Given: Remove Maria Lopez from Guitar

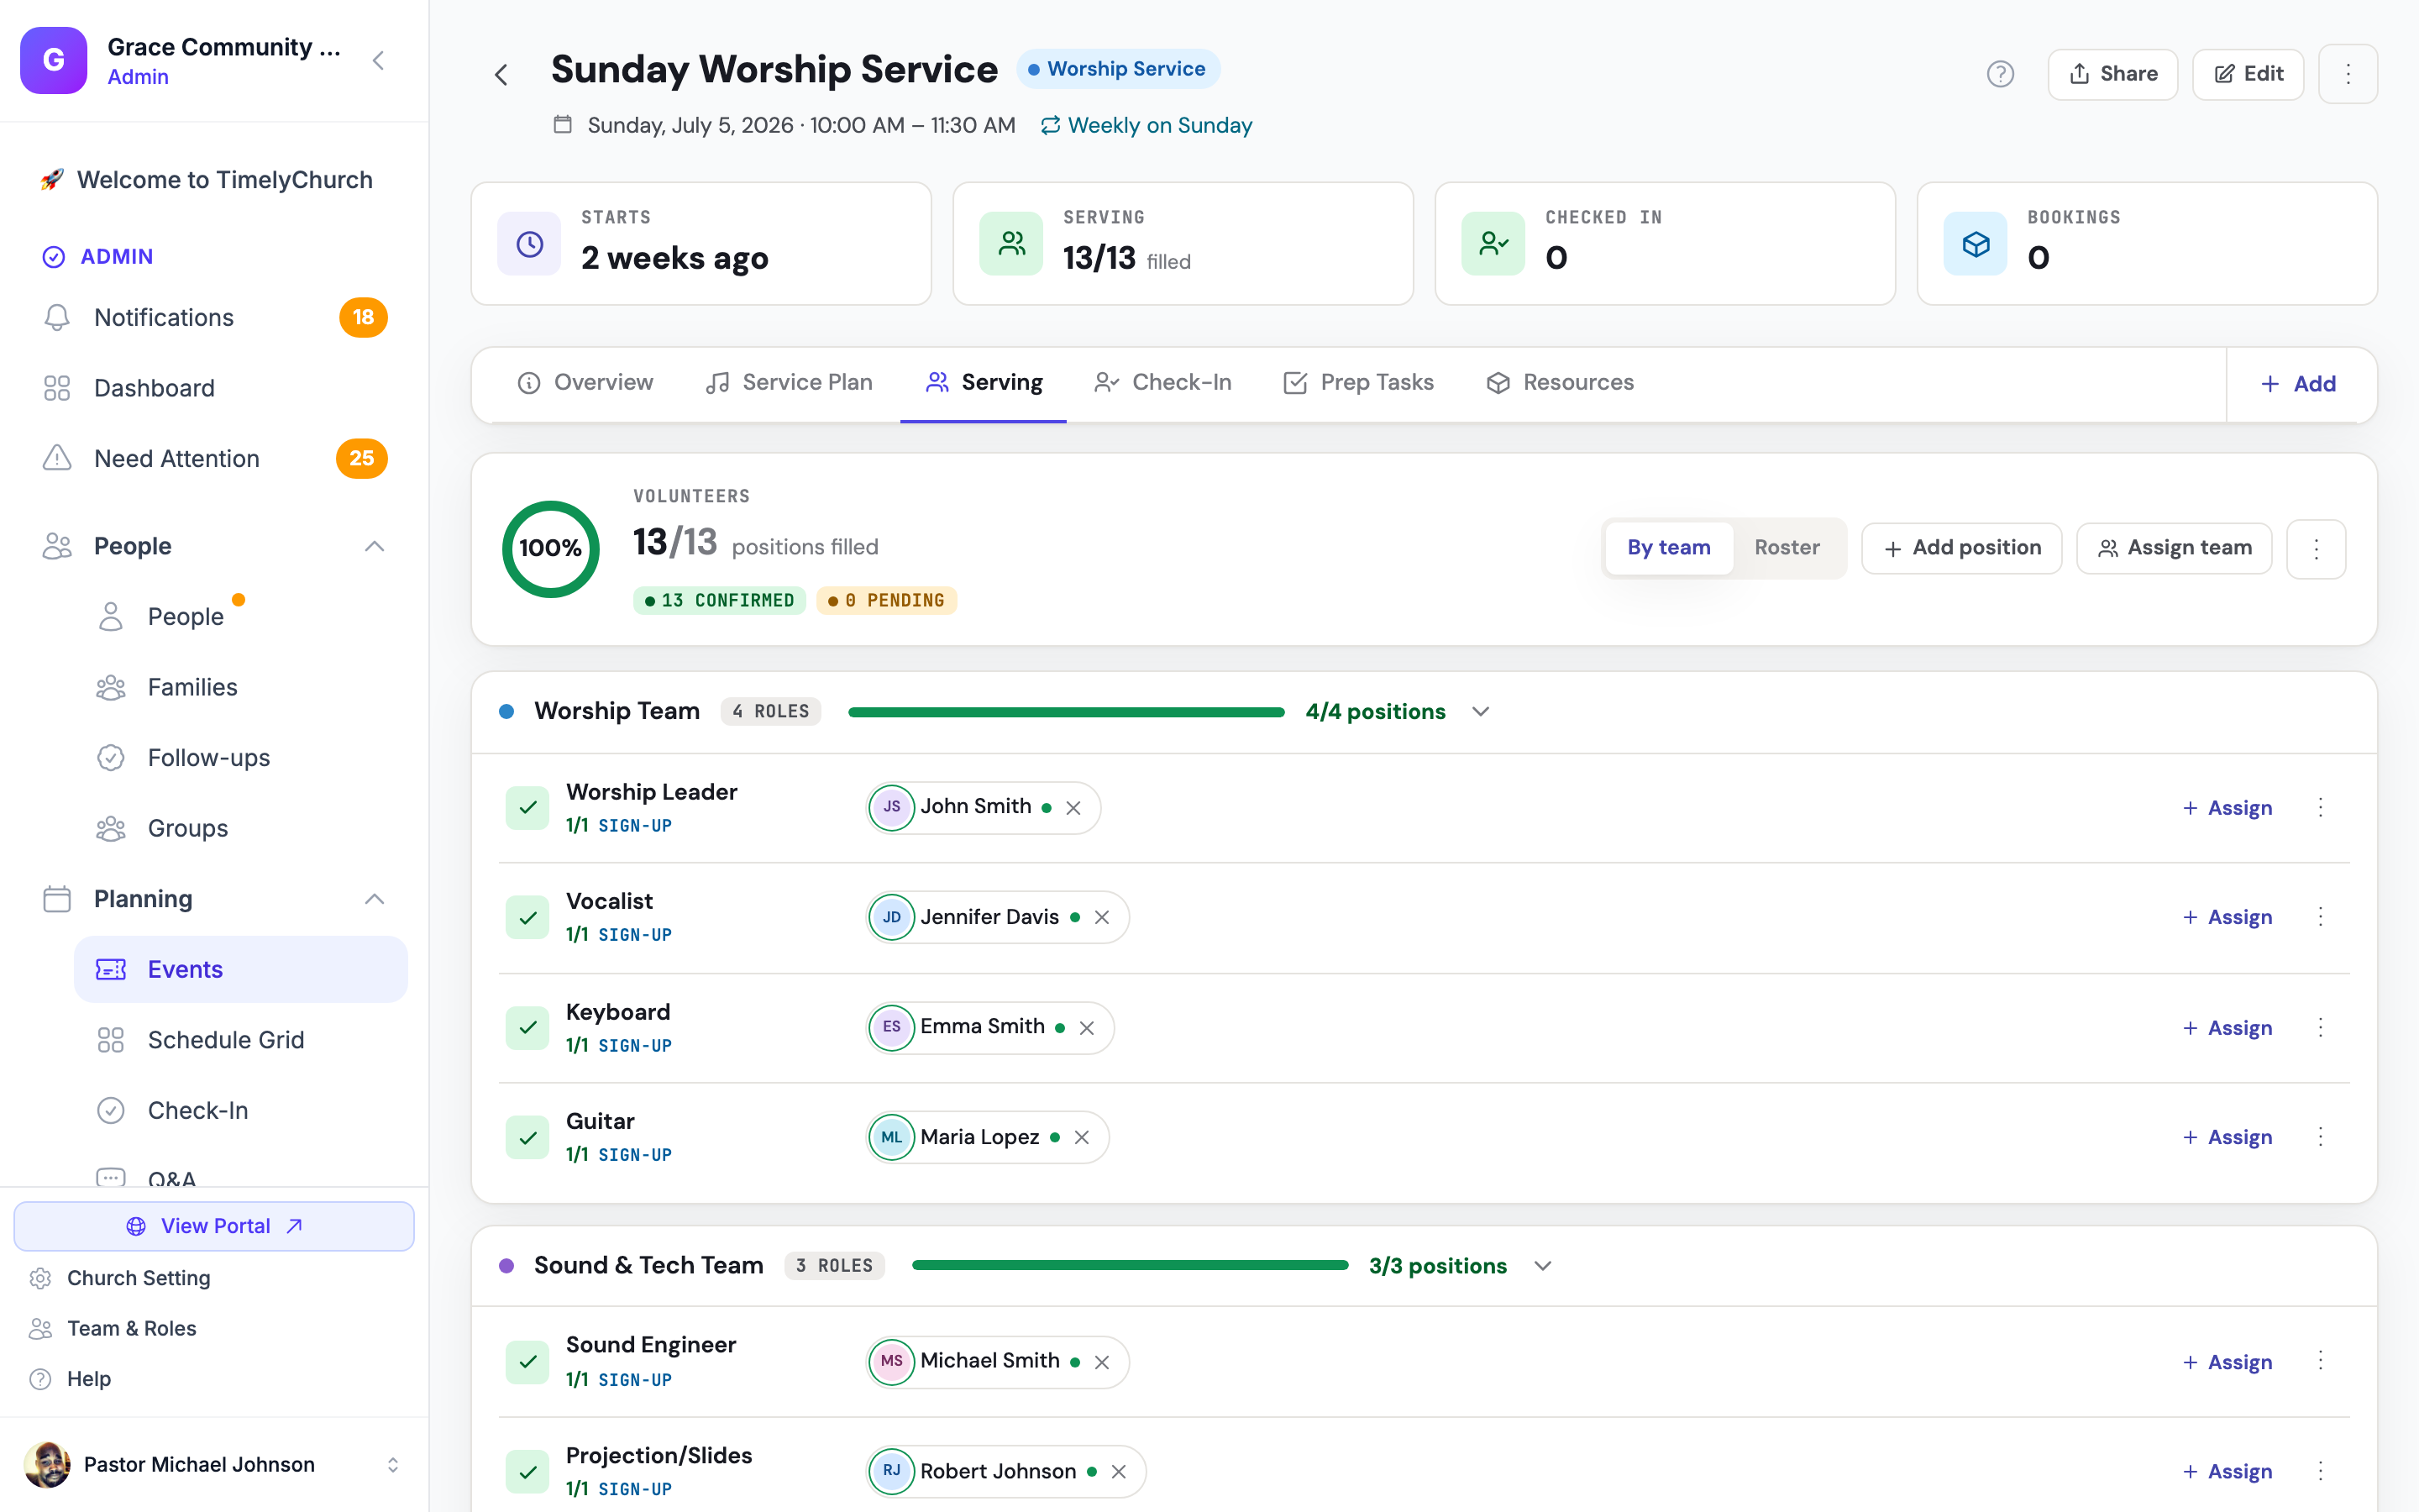Looking at the screenshot, I should pyautogui.click(x=1082, y=1137).
